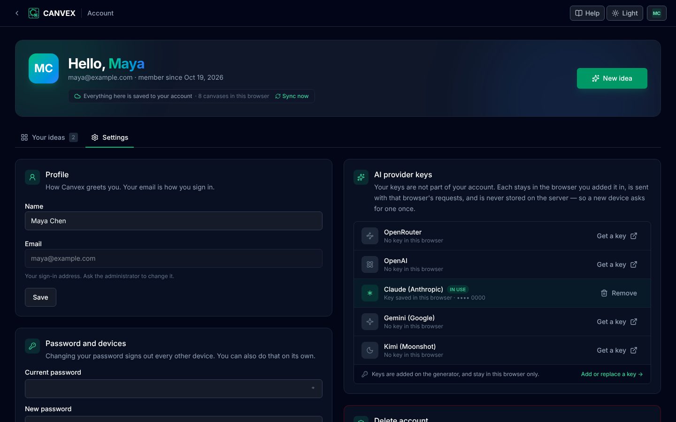Get a key for Kimi (Moonshot)
The image size is (676, 422).
pyautogui.click(x=617, y=350)
